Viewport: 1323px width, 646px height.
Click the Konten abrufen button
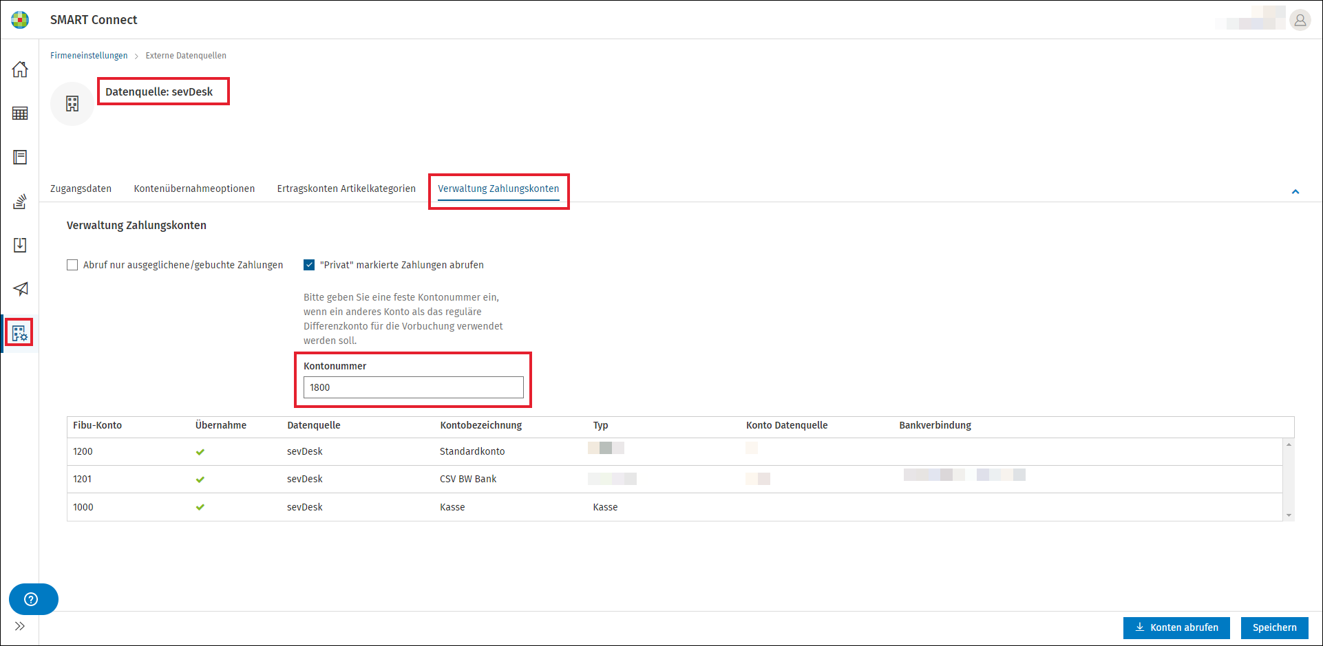pos(1176,627)
